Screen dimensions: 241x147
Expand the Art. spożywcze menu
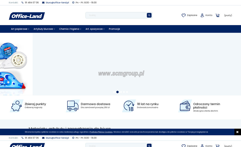95,29
